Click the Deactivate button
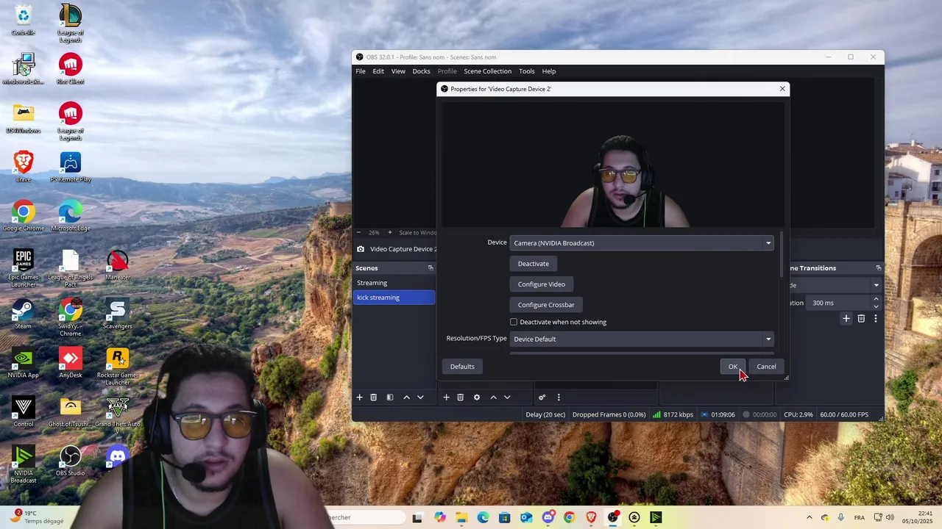Image resolution: width=942 pixels, height=529 pixels. 534,264
